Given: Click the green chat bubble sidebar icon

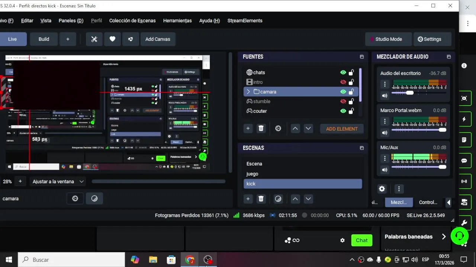Looking at the screenshot, I should 464,161.
